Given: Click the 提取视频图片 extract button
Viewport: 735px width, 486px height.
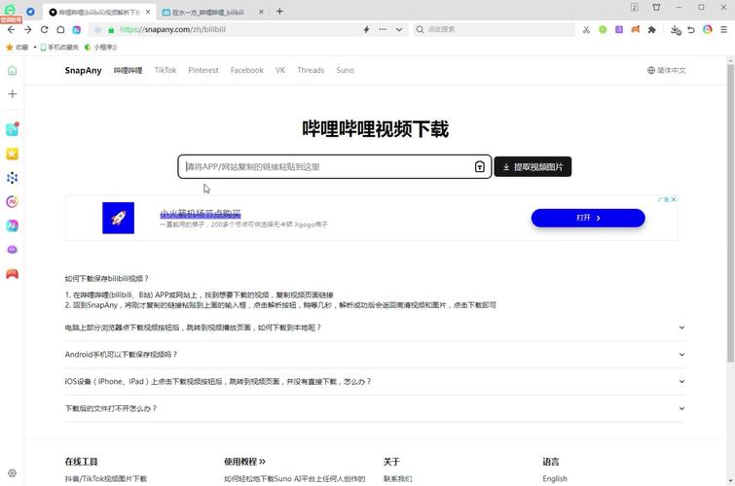Looking at the screenshot, I should [533, 167].
